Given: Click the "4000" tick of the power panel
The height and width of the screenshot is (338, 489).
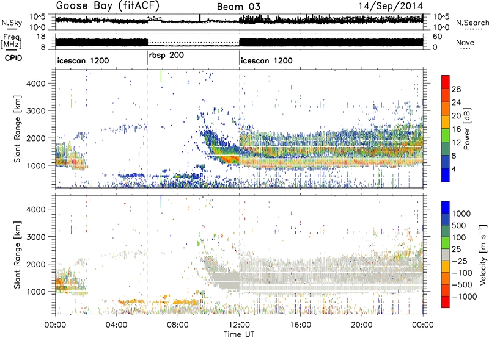Looking at the screenshot, I should coord(36,84).
